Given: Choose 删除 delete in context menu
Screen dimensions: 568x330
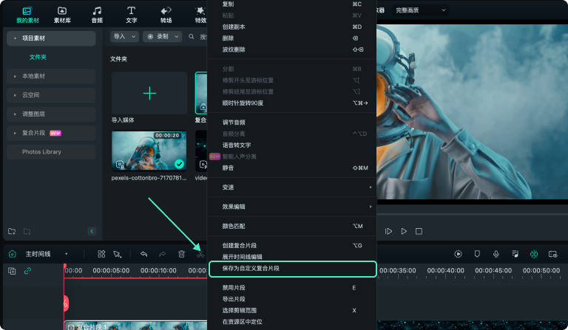Looking at the screenshot, I should [x=292, y=38].
